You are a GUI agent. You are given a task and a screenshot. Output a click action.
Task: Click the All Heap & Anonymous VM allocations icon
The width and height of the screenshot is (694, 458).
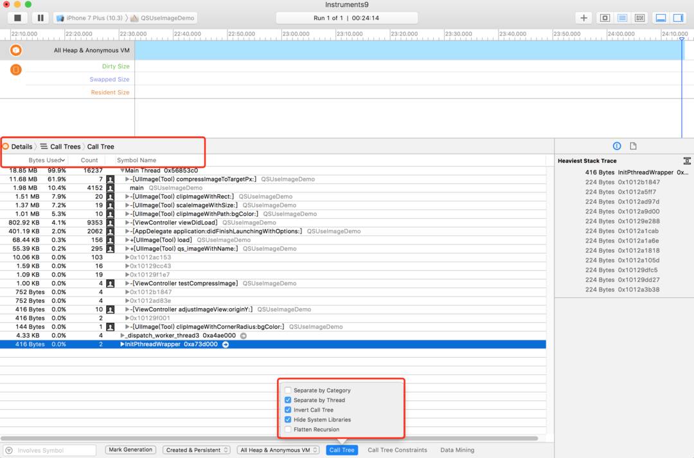[x=16, y=50]
